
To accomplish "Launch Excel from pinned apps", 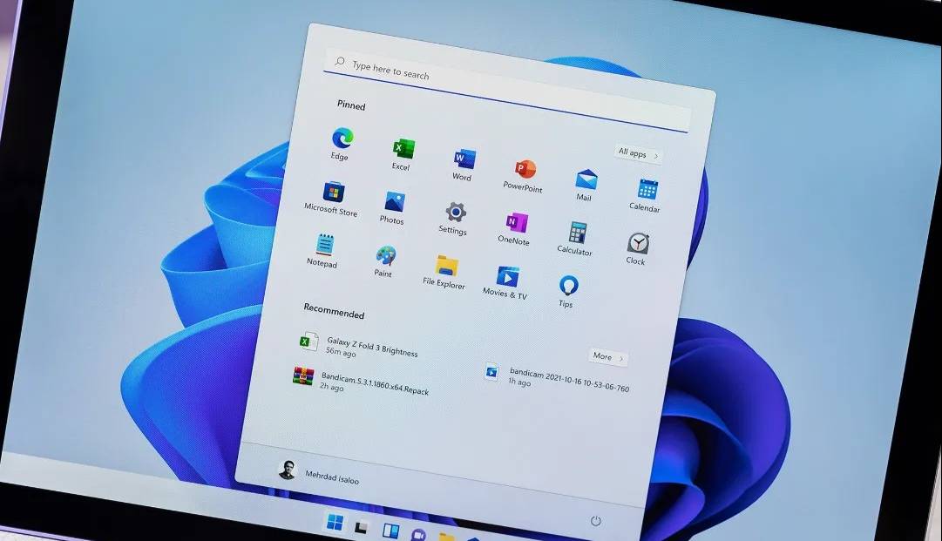I will click(x=403, y=149).
